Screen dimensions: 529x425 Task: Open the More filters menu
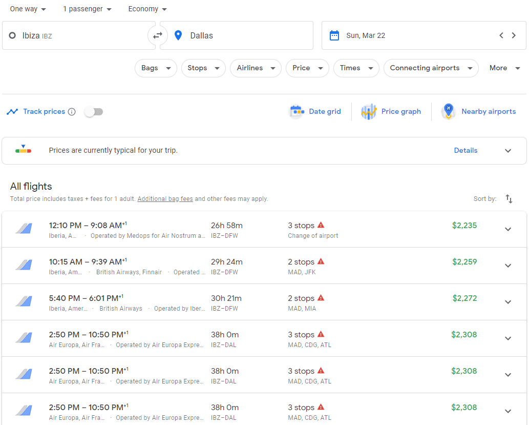tap(504, 68)
